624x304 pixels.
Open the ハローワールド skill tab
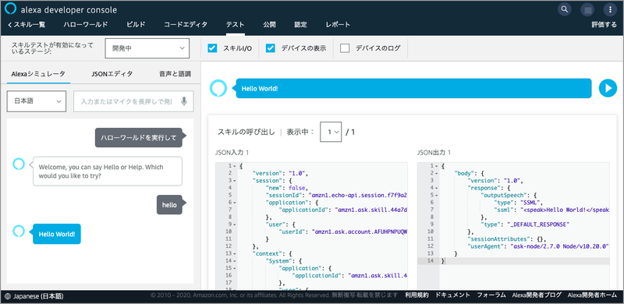coord(86,25)
